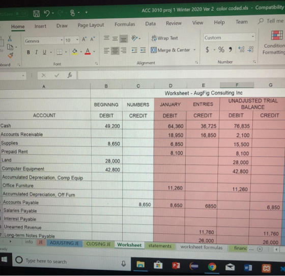This screenshot has width=285, height=276.
Task: Switch to the Insert ribbon tab
Action: pos(40,26)
